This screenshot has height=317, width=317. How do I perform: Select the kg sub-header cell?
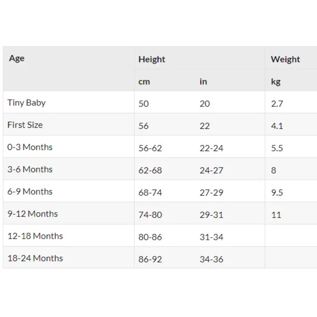tap(276, 82)
